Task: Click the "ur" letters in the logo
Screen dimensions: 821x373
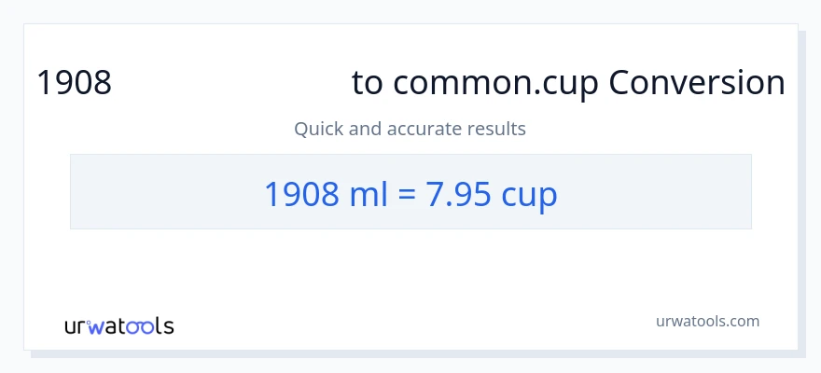Action: tap(76, 326)
